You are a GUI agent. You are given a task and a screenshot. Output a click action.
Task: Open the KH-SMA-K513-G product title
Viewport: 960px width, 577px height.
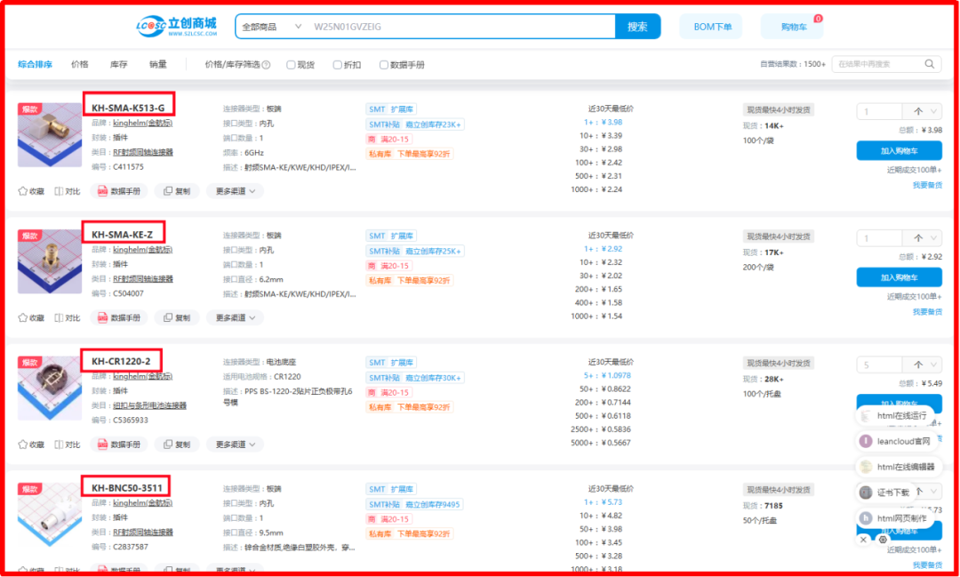128,108
